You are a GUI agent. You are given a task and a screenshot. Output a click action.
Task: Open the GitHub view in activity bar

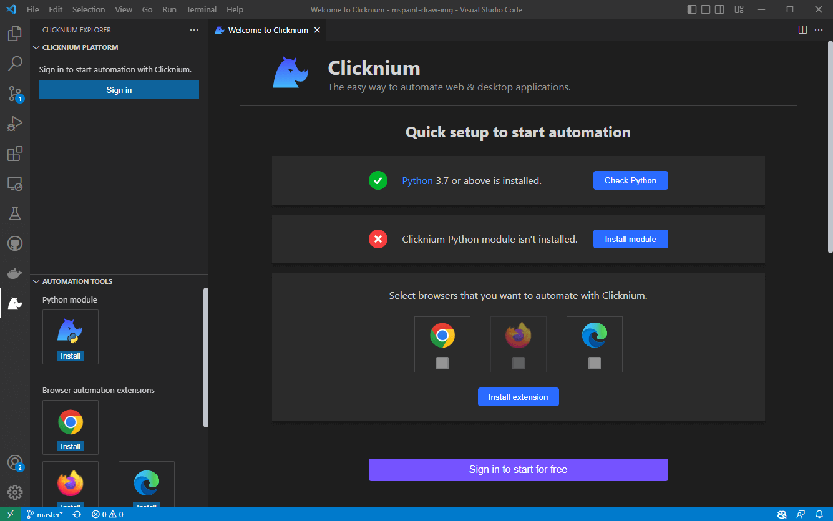click(x=15, y=243)
